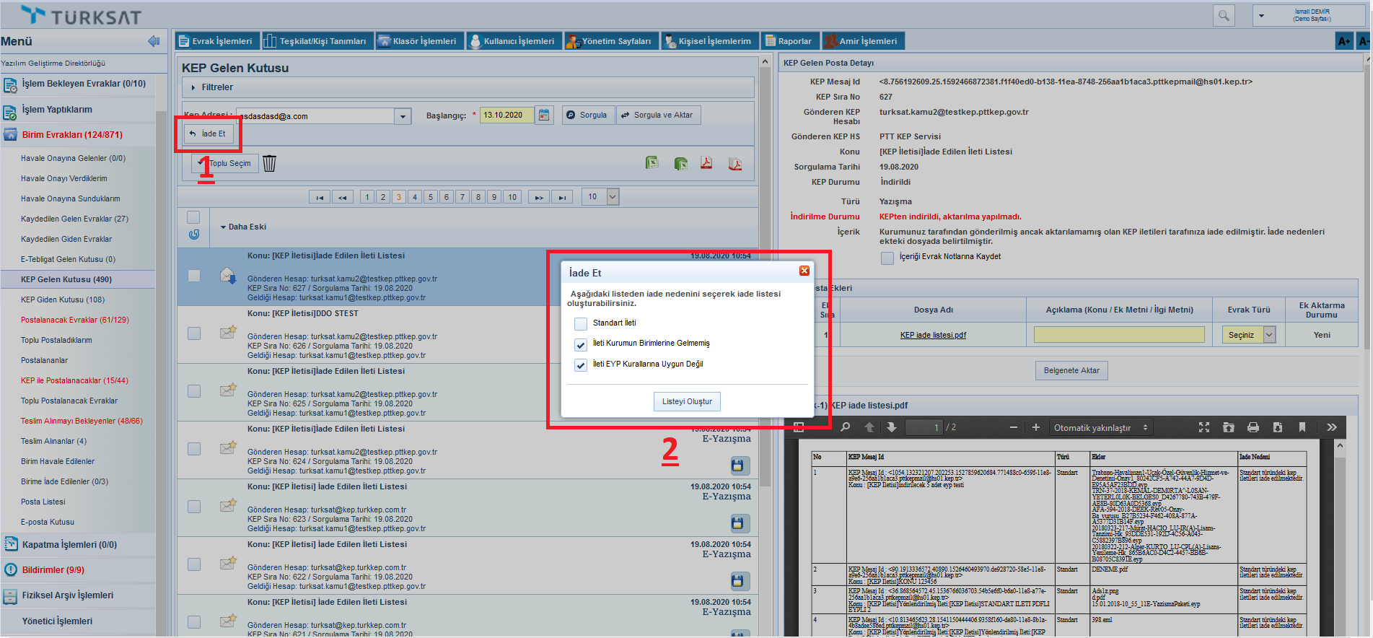Click the refresh icon under select-all checkbox
This screenshot has height=638, width=1373.
click(193, 235)
